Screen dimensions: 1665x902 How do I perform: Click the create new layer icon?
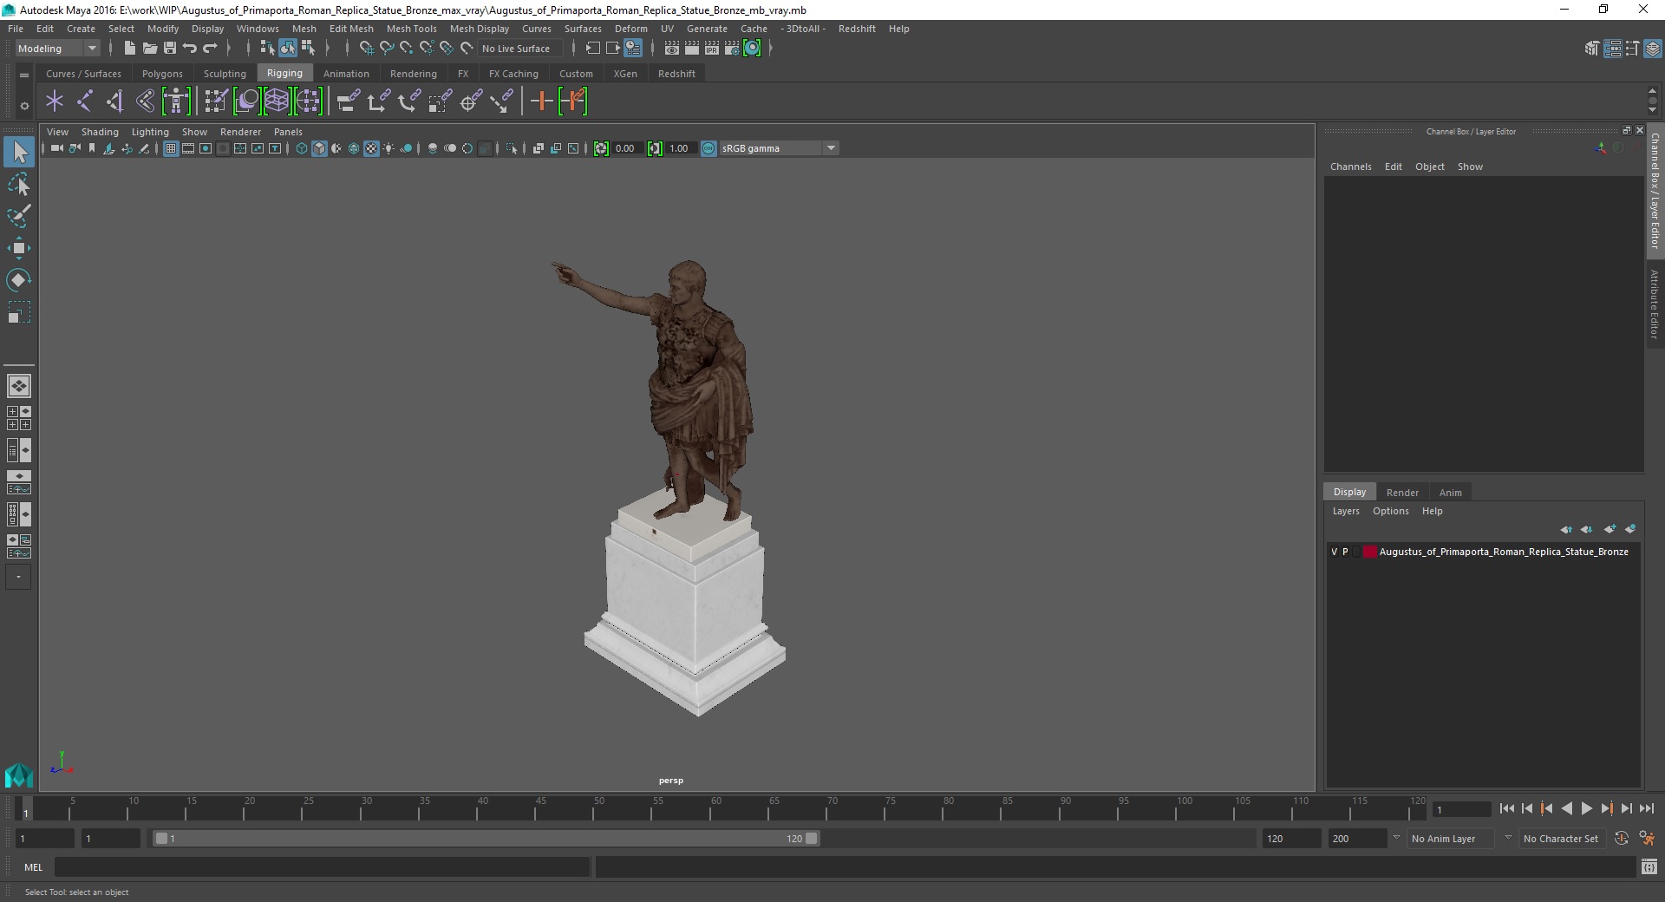[1609, 529]
